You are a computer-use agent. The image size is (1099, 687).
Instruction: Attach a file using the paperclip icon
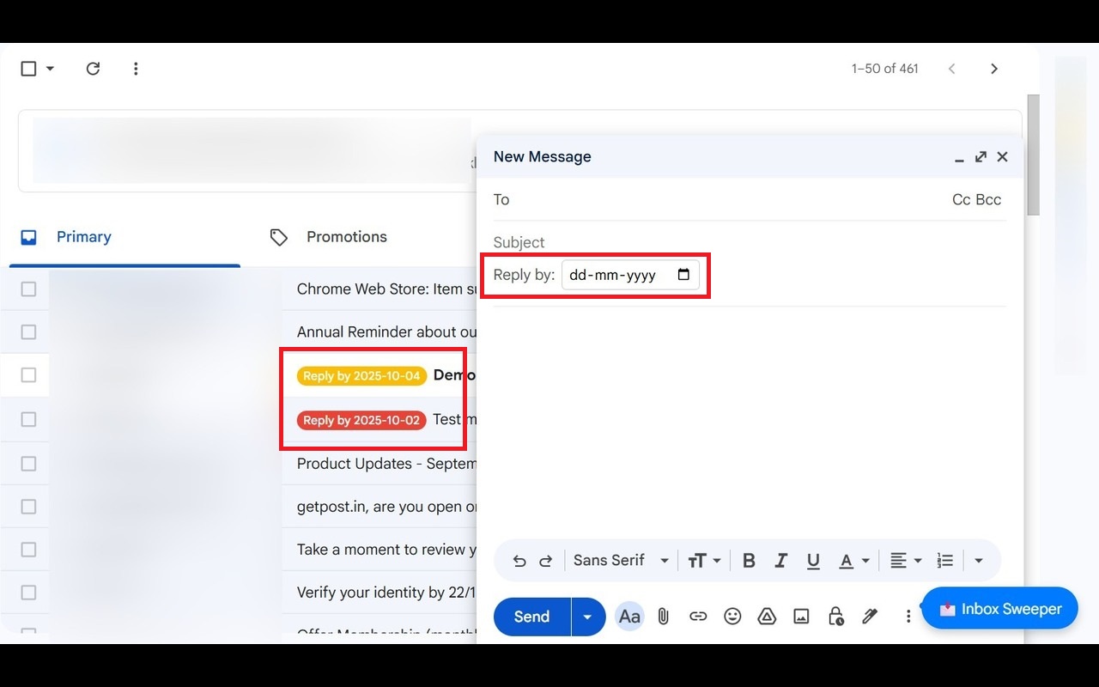(663, 616)
